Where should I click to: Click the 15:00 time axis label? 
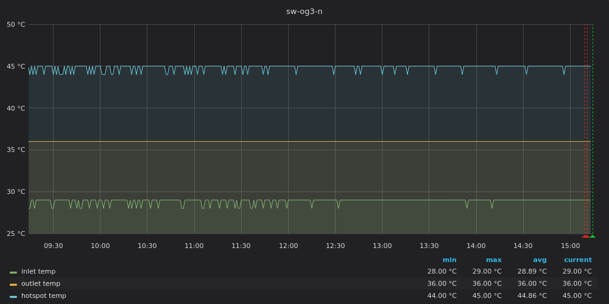coord(570,246)
